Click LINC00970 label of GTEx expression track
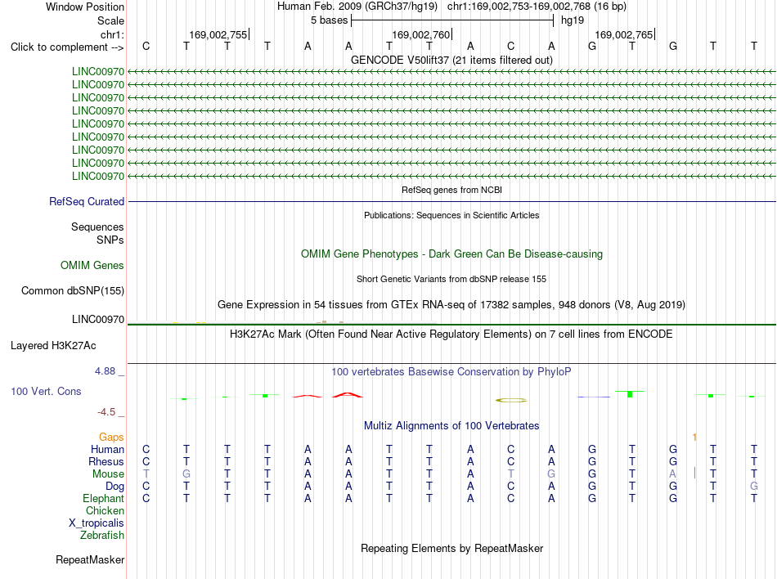 coord(97,320)
